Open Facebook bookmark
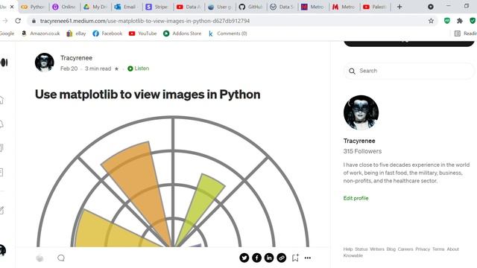The width and height of the screenshot is (477, 268). pyautogui.click(x=107, y=33)
